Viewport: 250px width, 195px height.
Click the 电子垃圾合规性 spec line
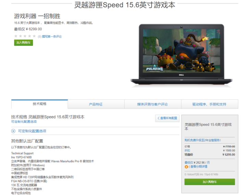click(21, 193)
